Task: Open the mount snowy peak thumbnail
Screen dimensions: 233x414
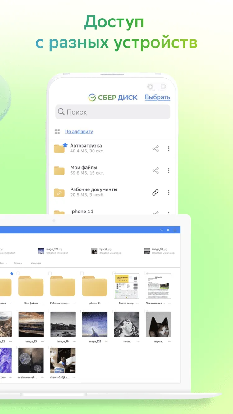Action: pyautogui.click(x=127, y=324)
